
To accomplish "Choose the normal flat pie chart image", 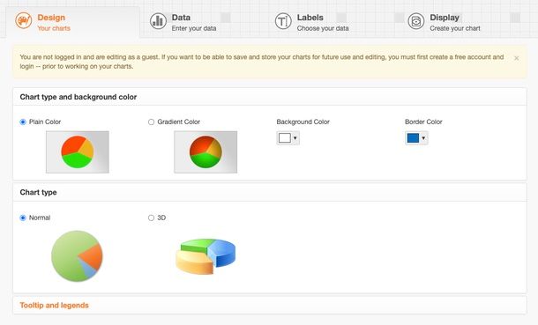I will pos(77,255).
